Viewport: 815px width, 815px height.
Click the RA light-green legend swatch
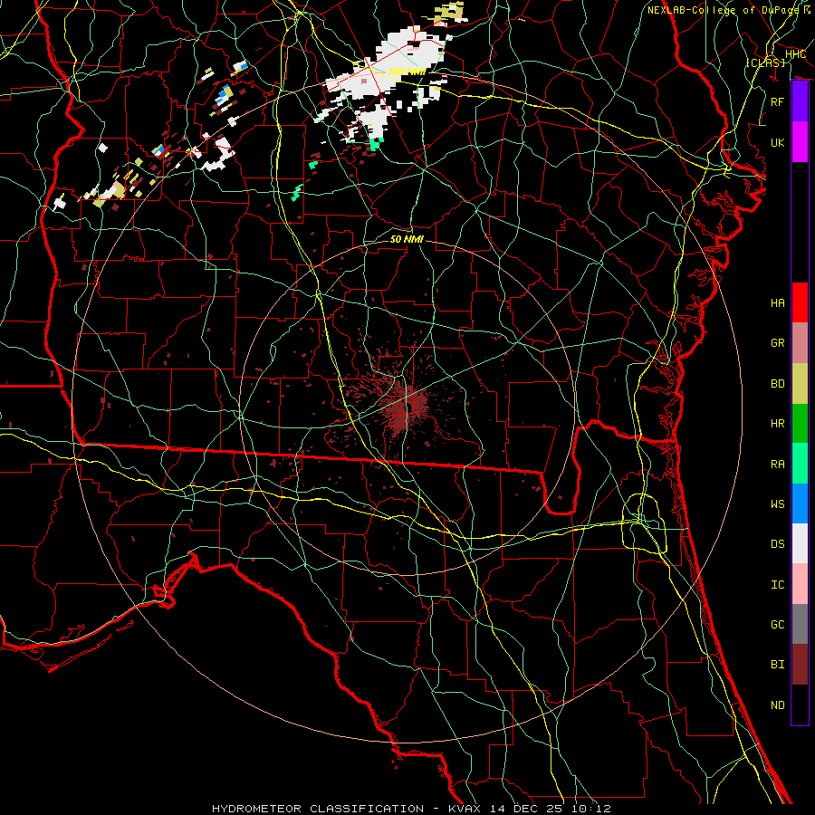pyautogui.click(x=800, y=464)
